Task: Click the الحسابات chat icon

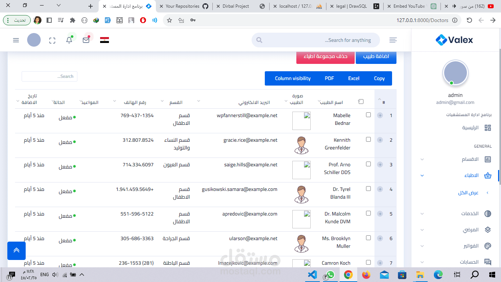Action: tap(488, 262)
